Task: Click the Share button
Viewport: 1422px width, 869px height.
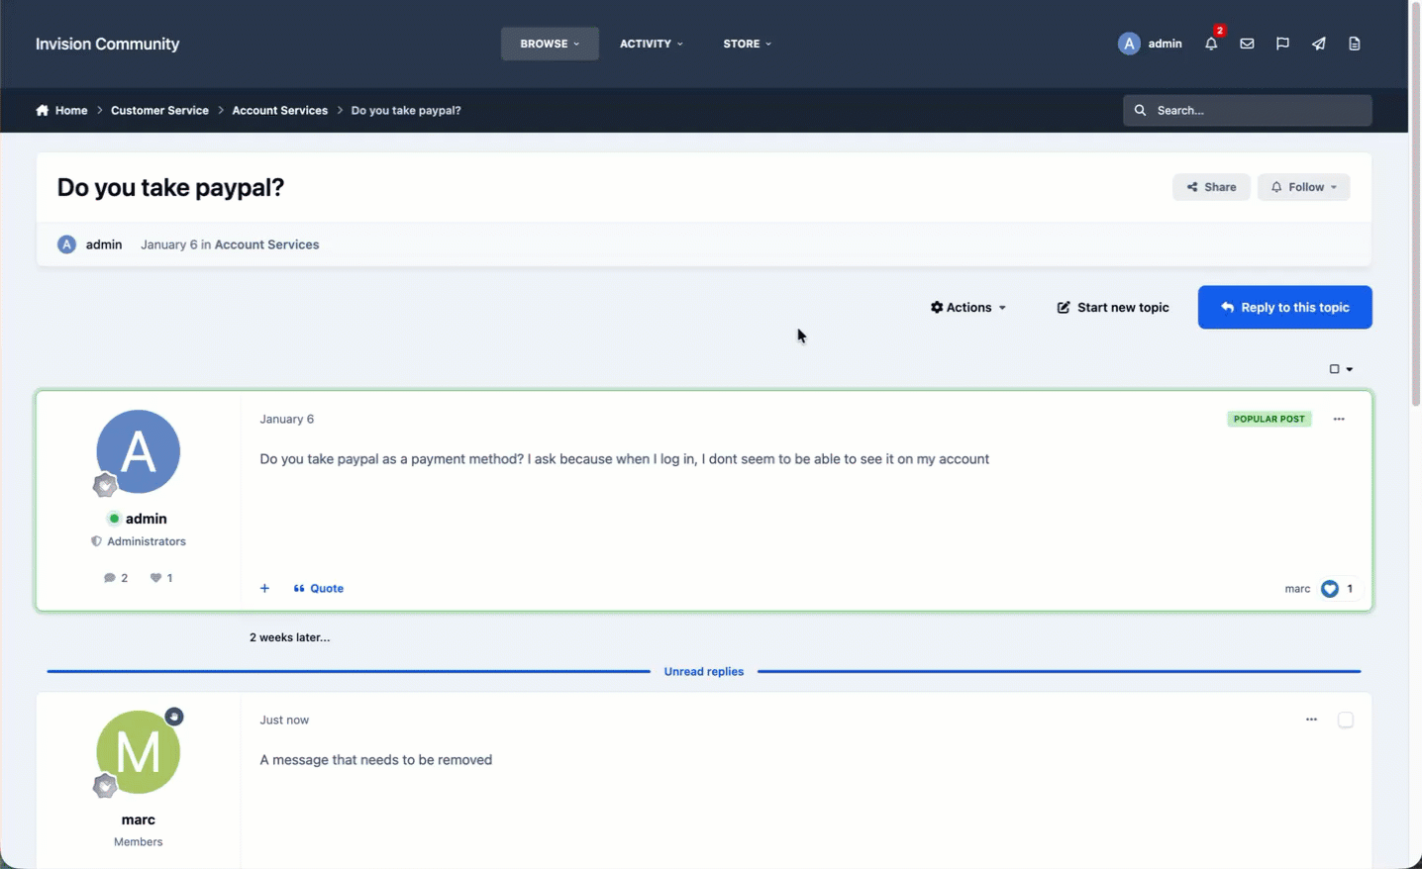Action: point(1211,187)
